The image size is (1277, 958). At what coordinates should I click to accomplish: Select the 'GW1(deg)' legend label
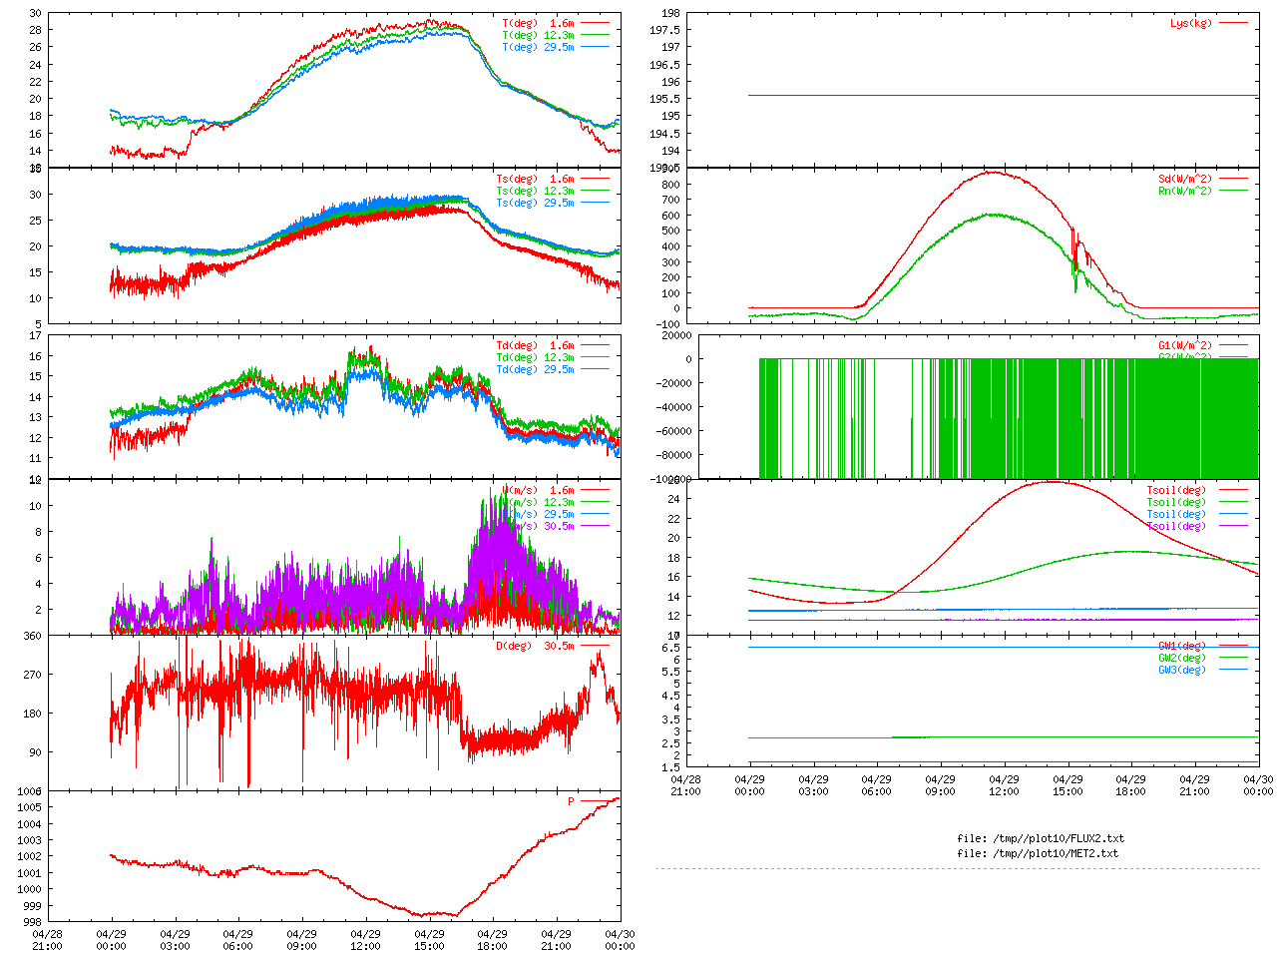click(1182, 647)
